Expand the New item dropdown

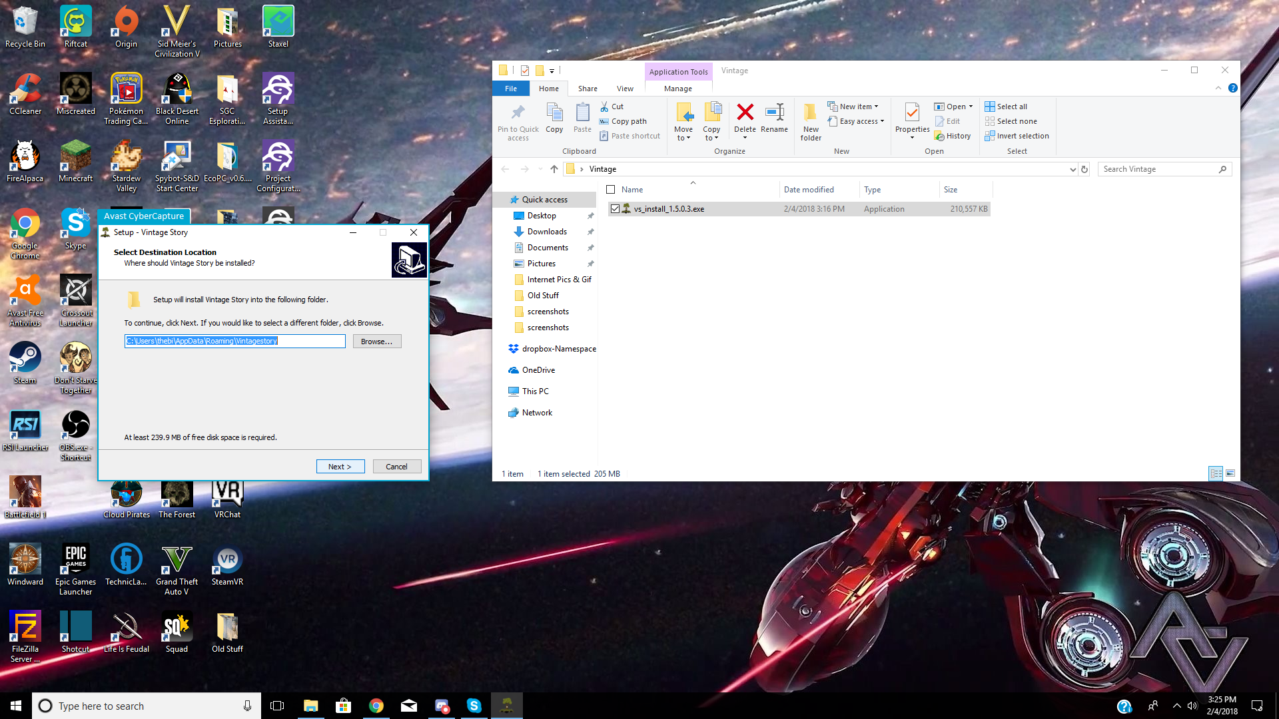[859, 107]
